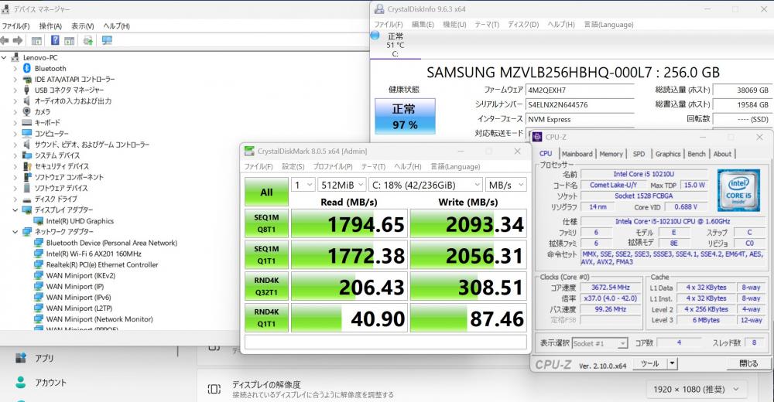
Task: Click the Help icon in Device Manager toolbar
Action: click(55, 40)
